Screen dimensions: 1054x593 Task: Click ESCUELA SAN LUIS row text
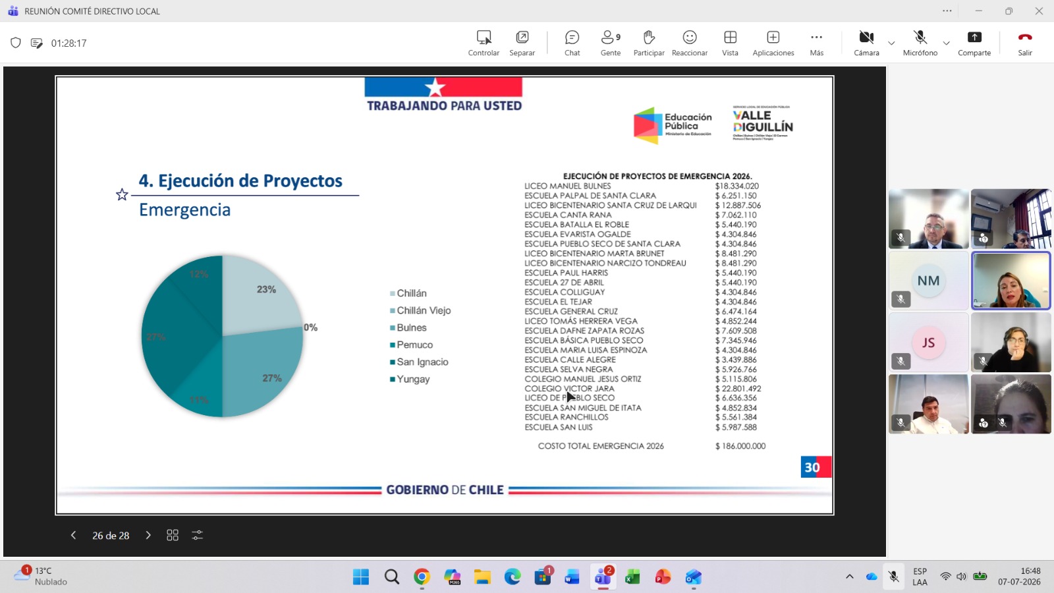559,427
